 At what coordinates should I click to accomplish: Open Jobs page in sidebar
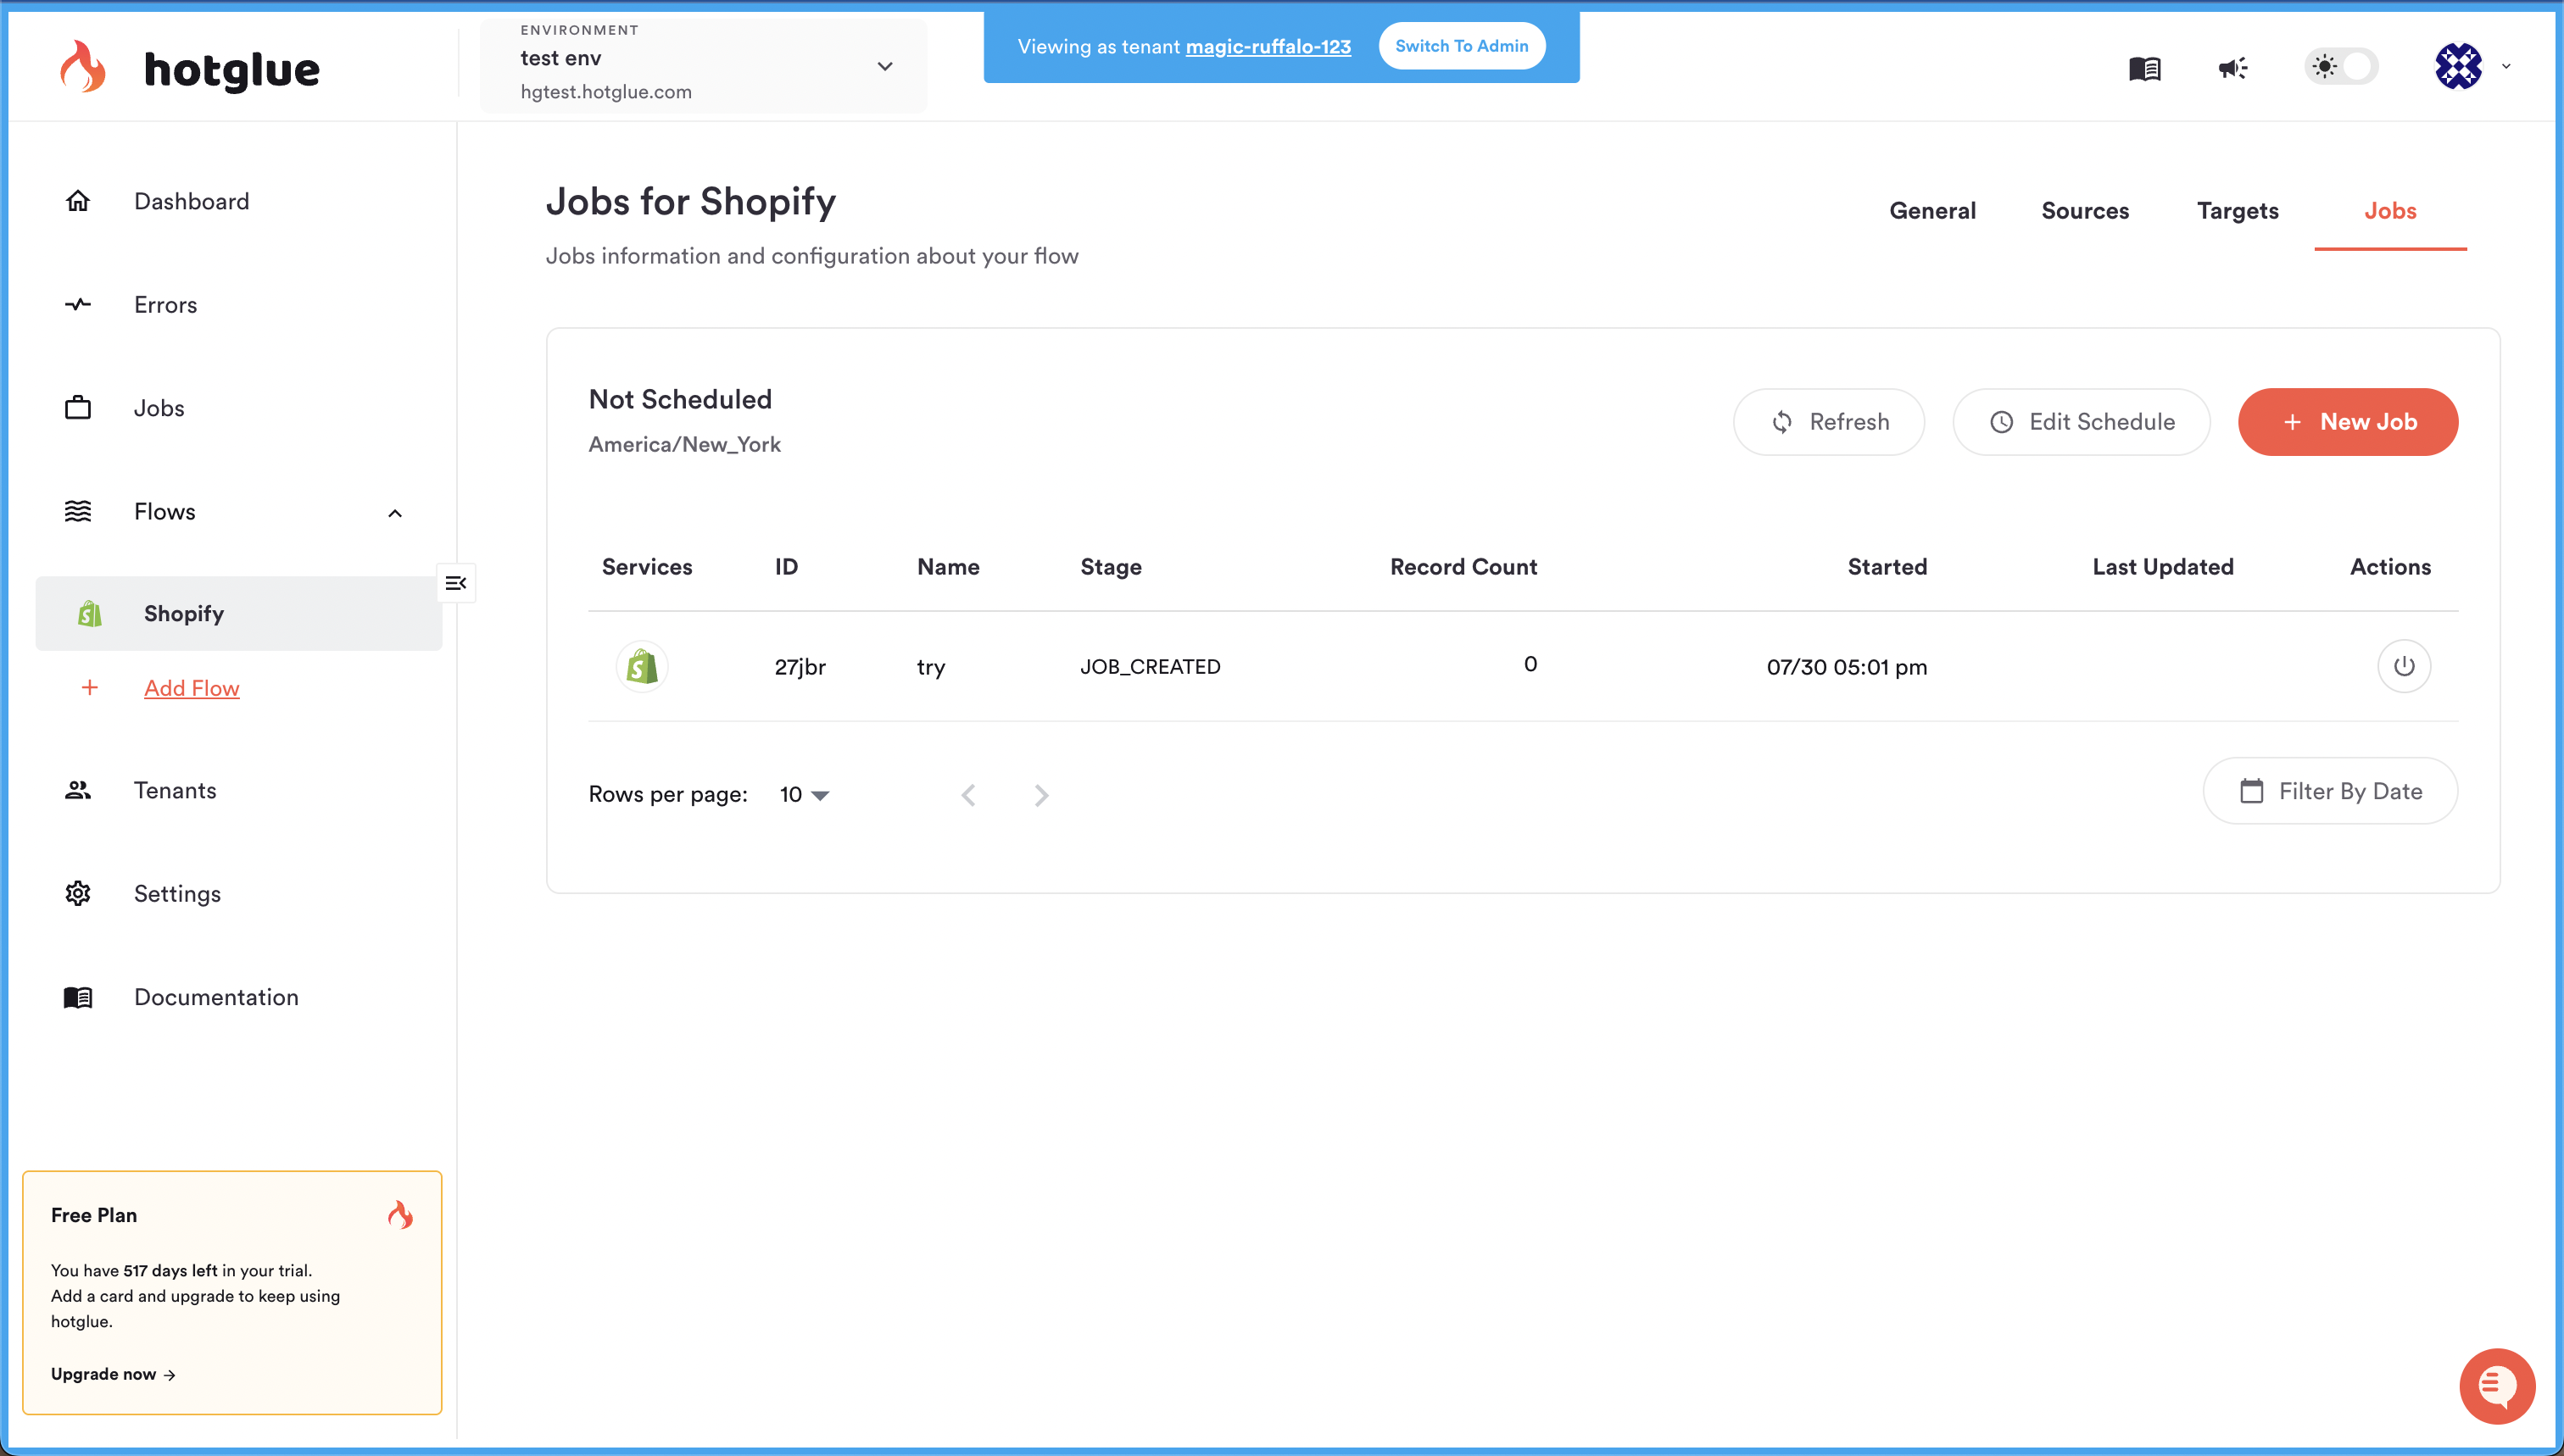159,408
